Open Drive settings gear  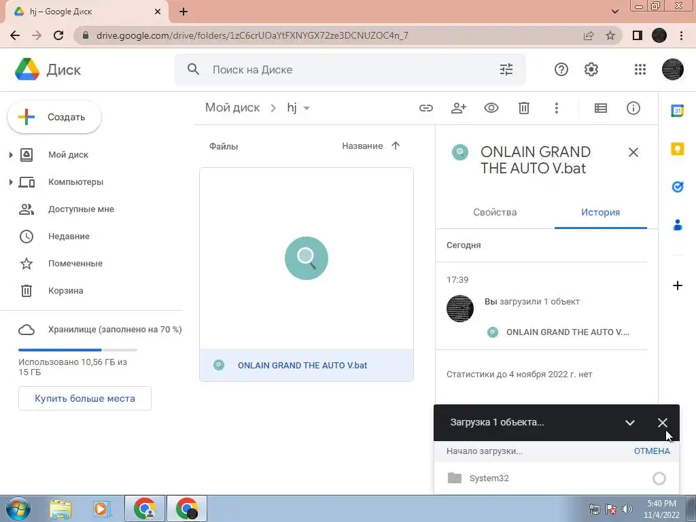(591, 69)
